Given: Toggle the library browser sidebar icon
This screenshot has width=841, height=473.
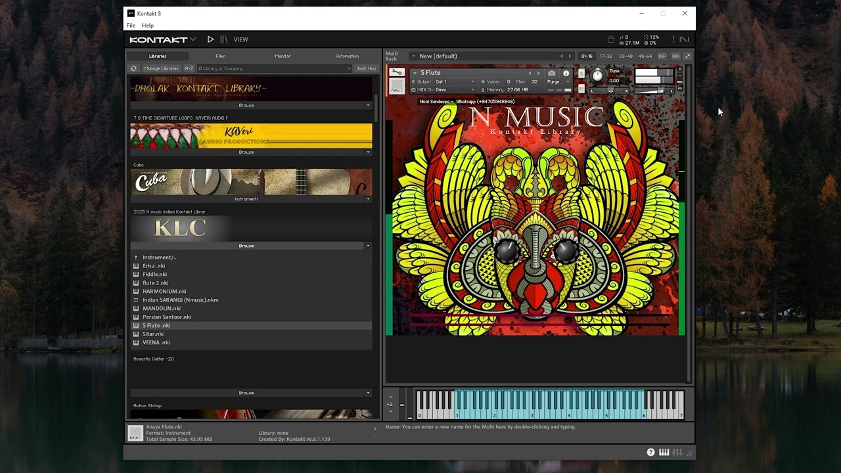Looking at the screenshot, I should (224, 39).
